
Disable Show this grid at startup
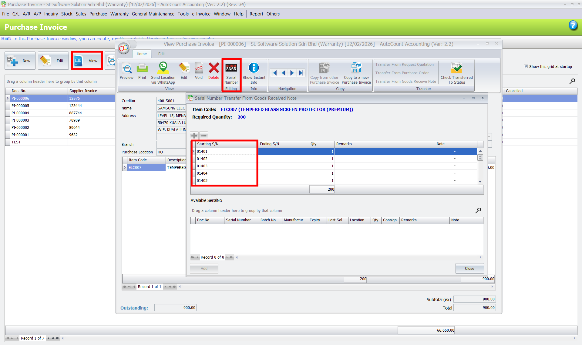tap(526, 66)
